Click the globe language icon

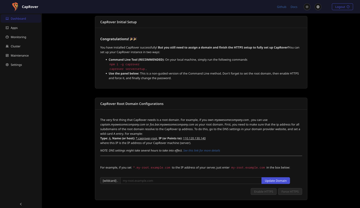(x=318, y=6)
